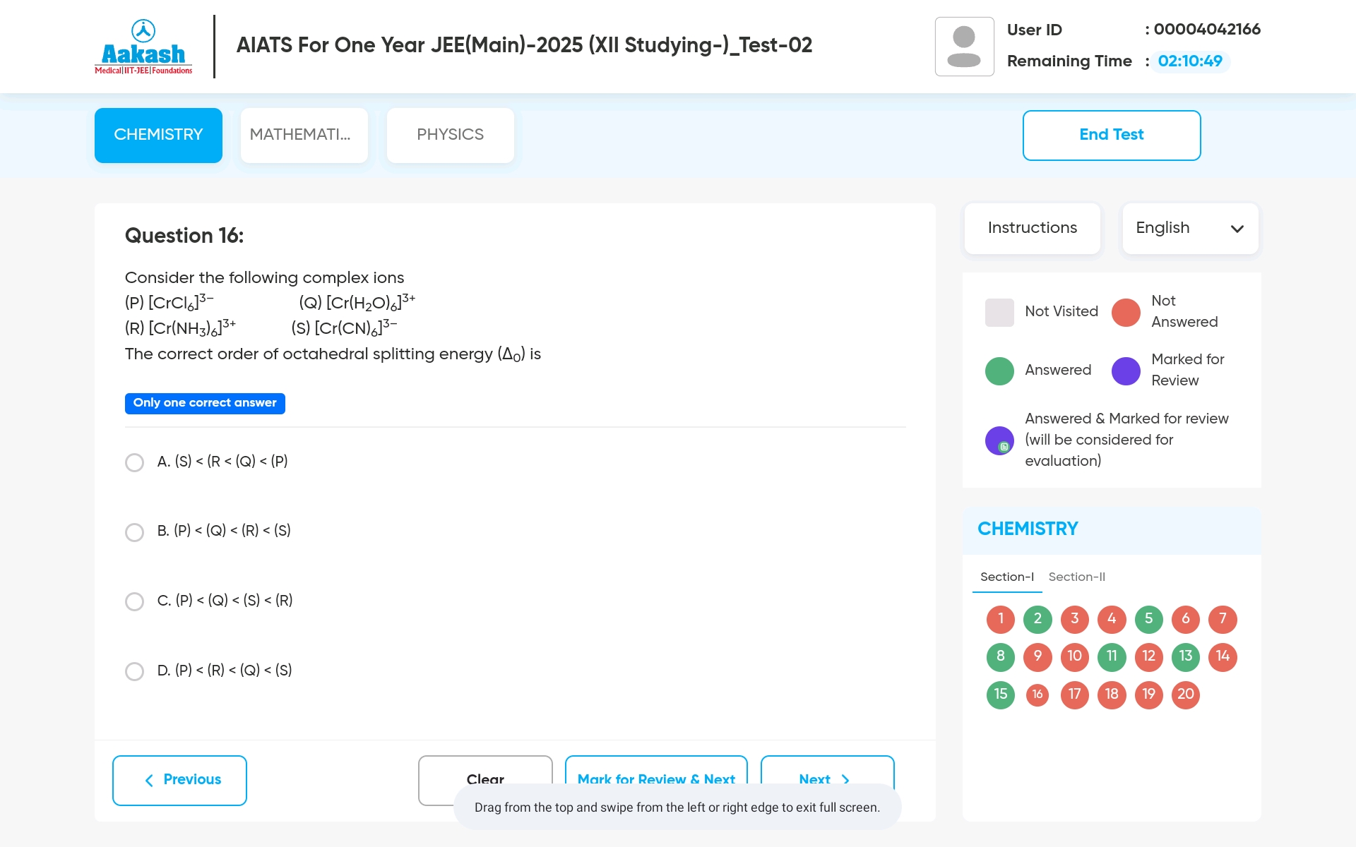
Task: Open question 5 from palette
Action: pos(1149,619)
